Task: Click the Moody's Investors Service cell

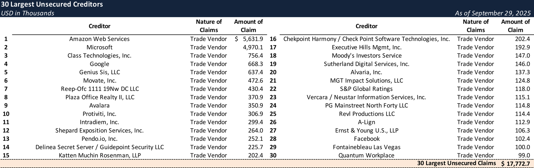Action: click(x=367, y=55)
